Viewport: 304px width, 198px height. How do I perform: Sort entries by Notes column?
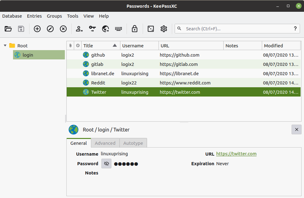(243, 46)
